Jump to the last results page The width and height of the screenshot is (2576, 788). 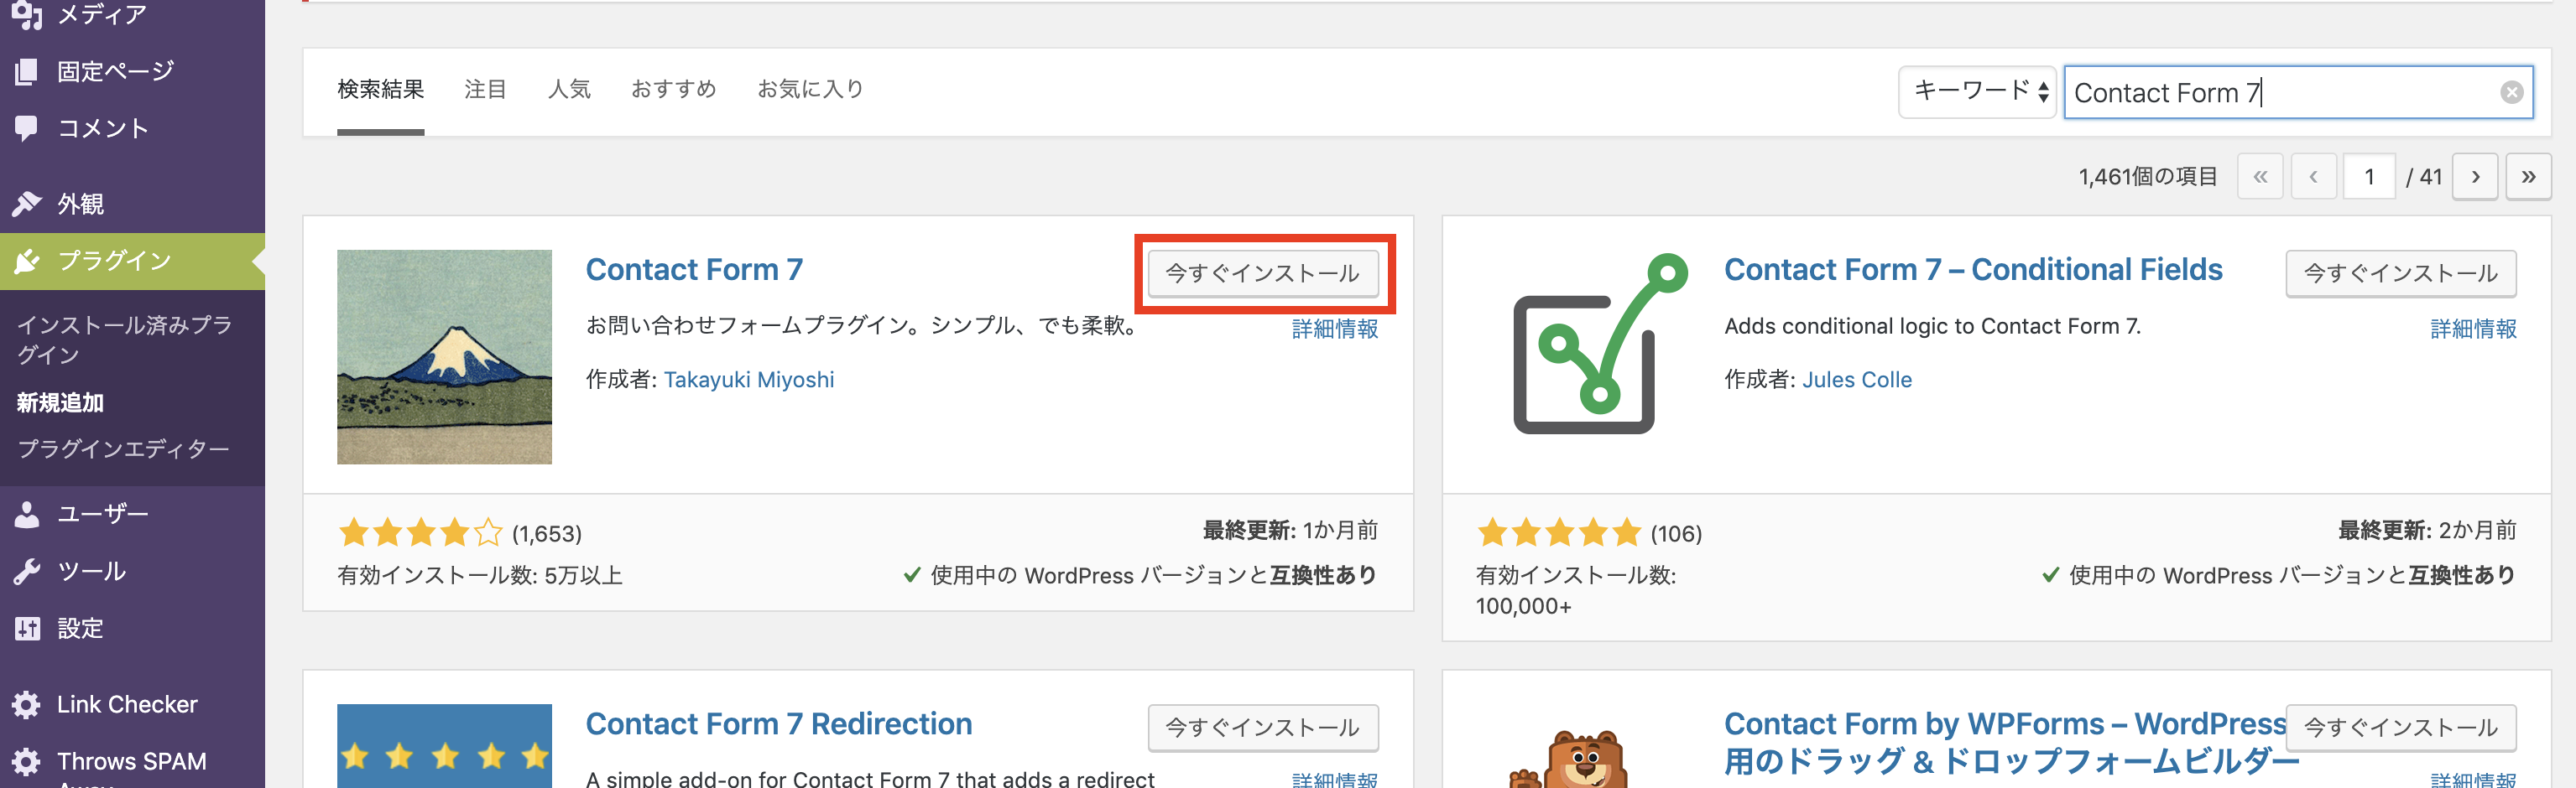tap(2528, 177)
